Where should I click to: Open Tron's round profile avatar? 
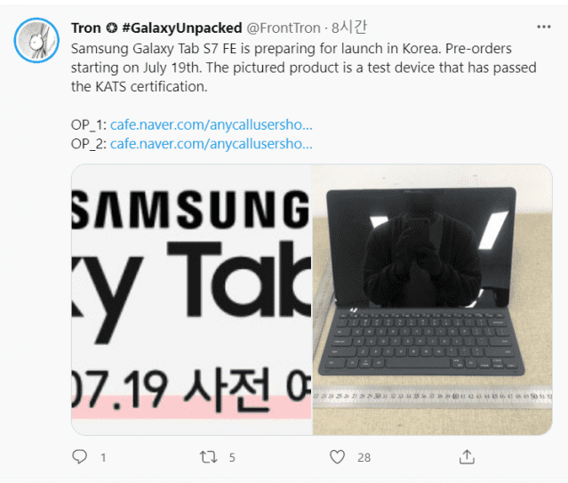(x=36, y=40)
